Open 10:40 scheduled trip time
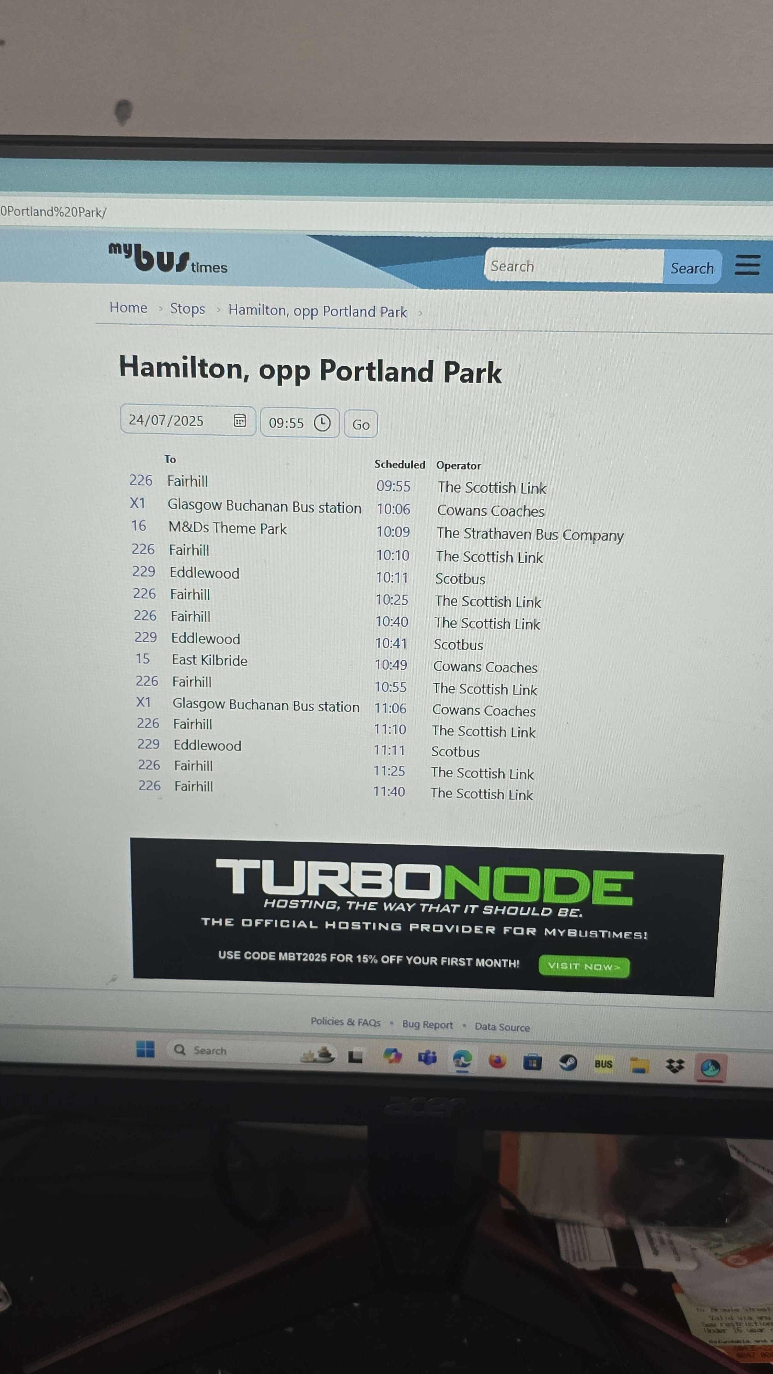The width and height of the screenshot is (773, 1374). (x=392, y=621)
